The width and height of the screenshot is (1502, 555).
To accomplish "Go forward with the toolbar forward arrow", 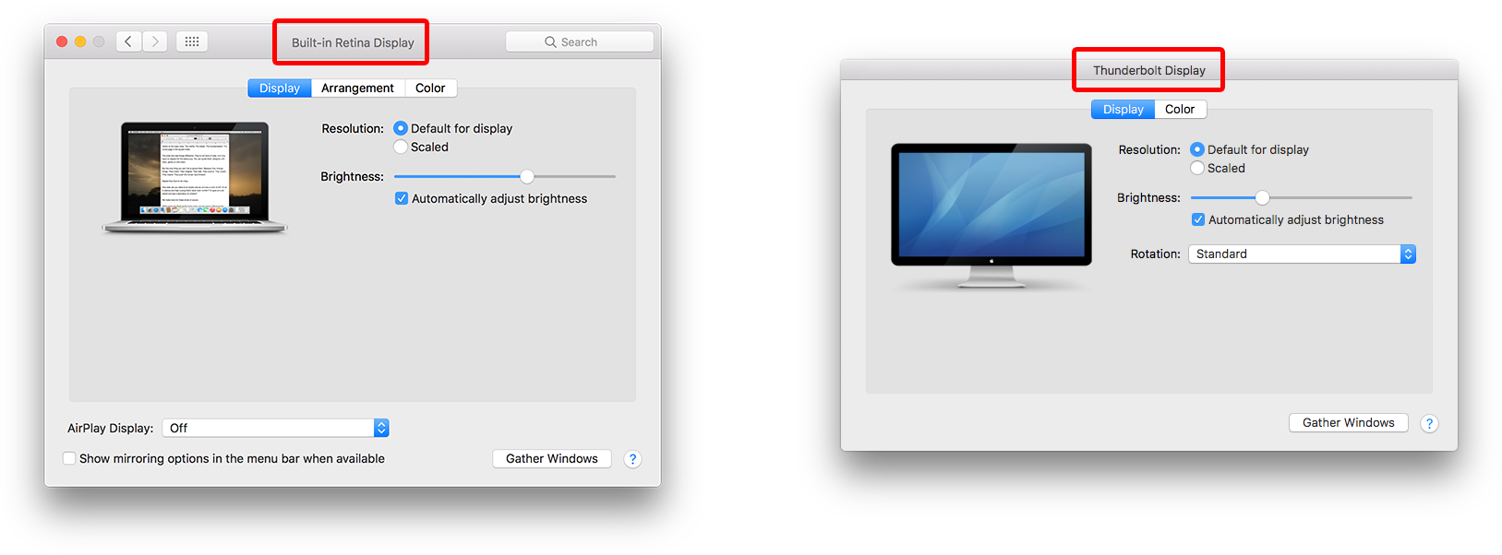I will [155, 41].
